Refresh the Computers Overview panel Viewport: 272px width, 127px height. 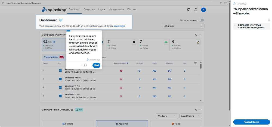tap(196, 35)
